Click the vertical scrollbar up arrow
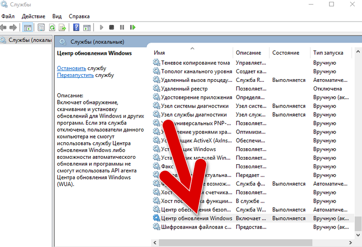 (x=358, y=52)
